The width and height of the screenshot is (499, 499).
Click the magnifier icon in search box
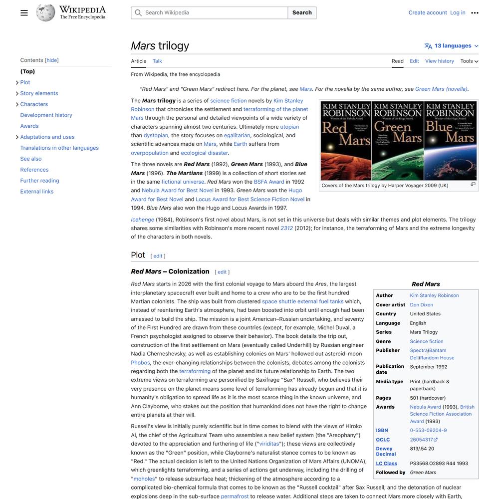[138, 13]
